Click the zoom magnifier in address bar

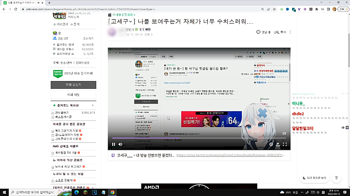pyautogui.click(x=262, y=9)
